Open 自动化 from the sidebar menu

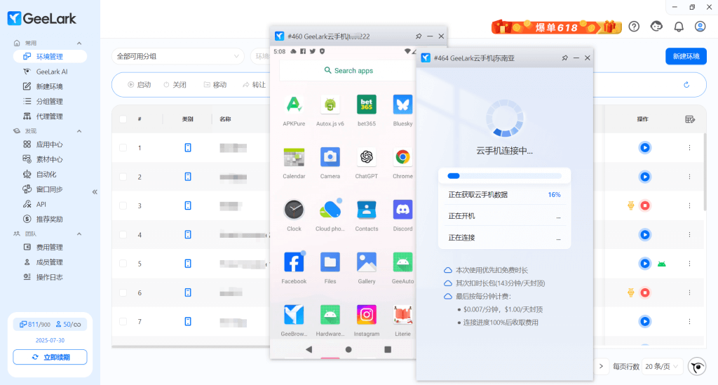pos(46,175)
